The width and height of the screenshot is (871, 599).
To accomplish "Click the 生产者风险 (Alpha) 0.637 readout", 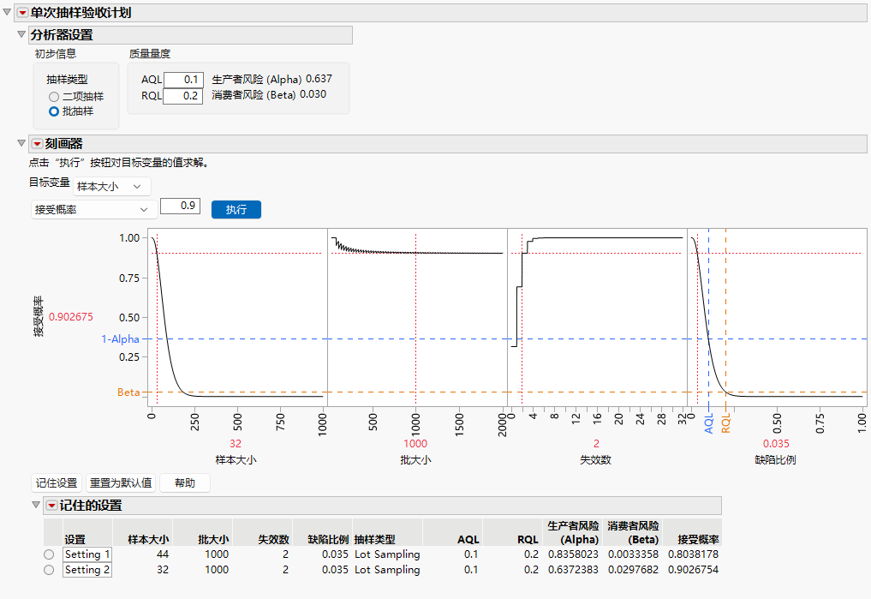I will [272, 80].
